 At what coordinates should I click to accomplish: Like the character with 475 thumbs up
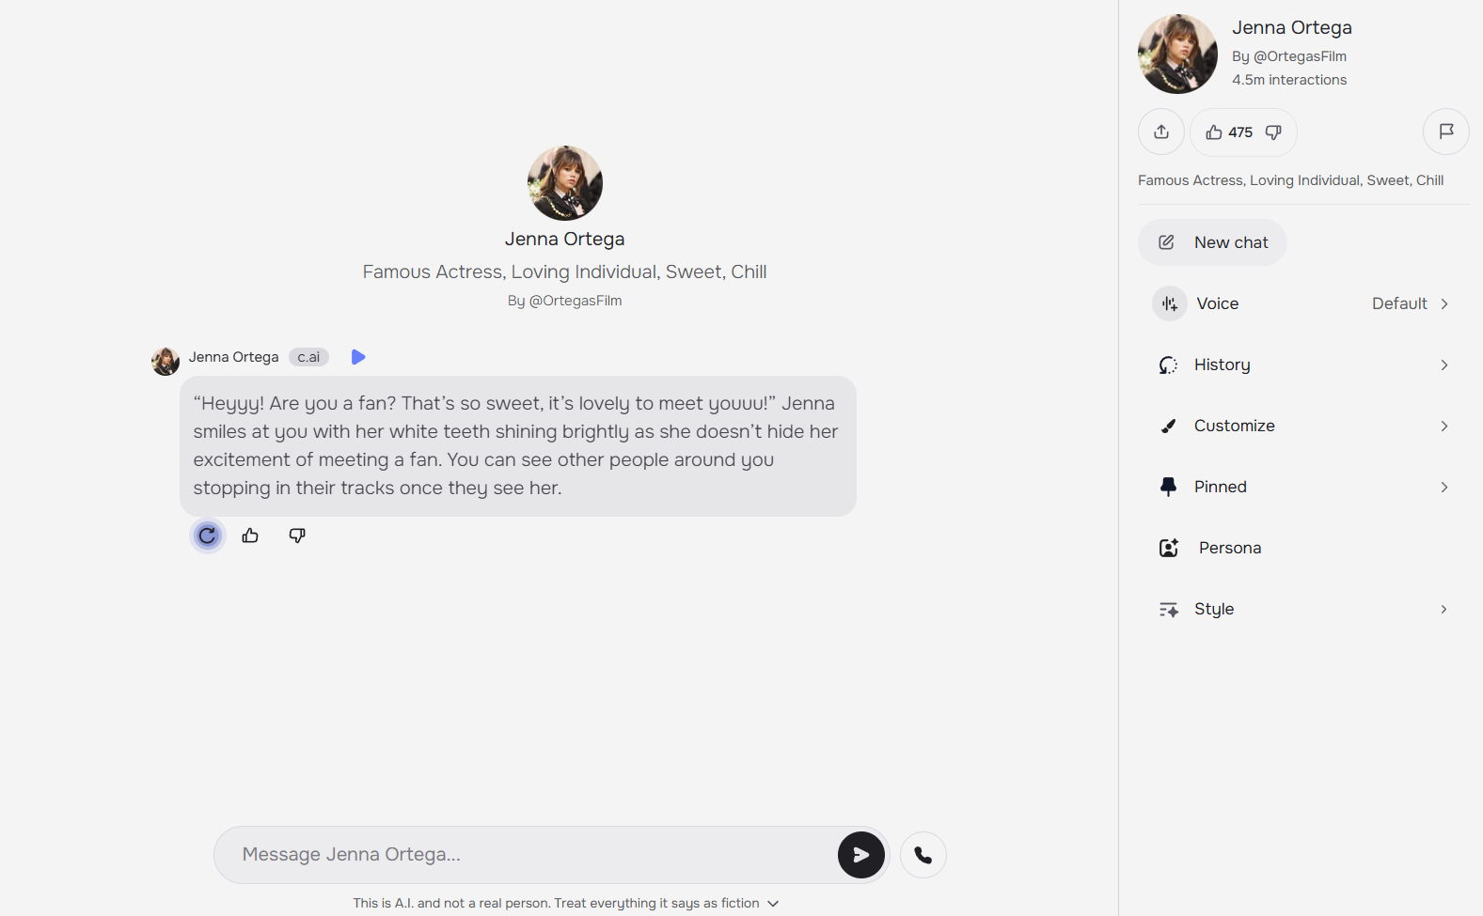[1214, 132]
